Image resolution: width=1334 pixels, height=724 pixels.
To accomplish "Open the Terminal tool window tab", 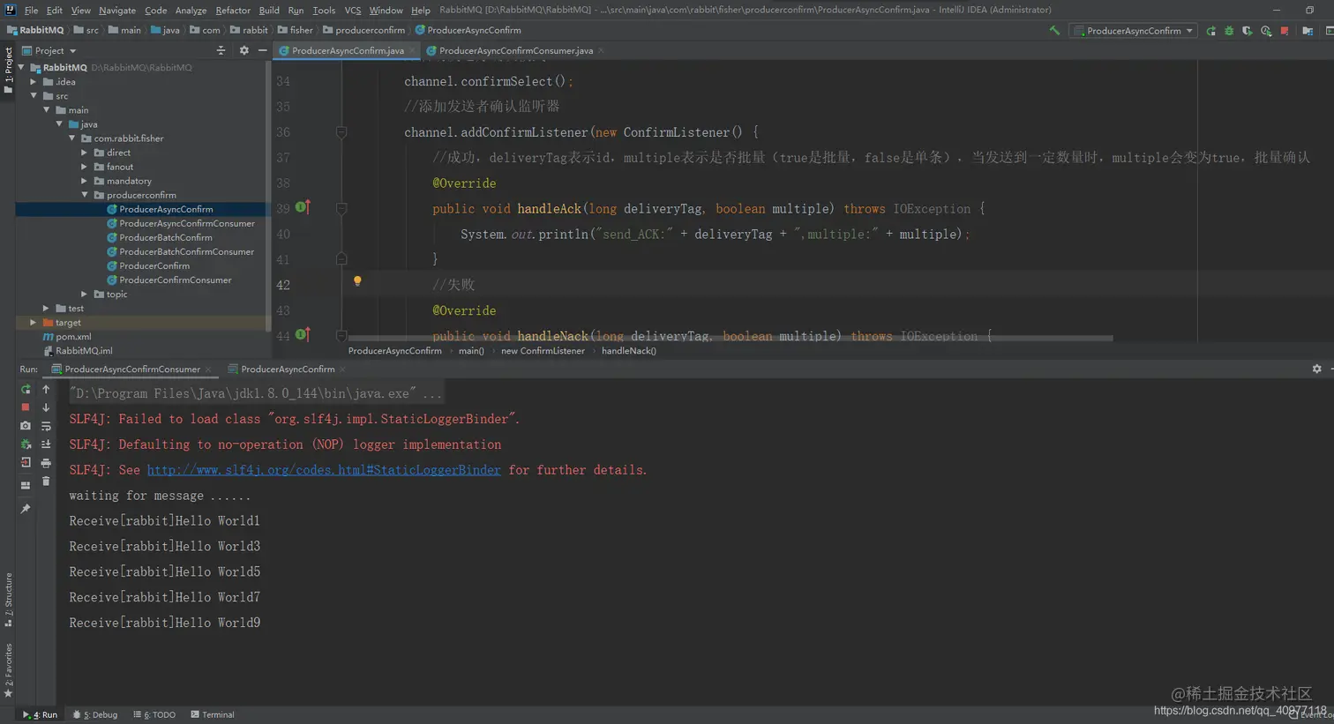I will click(213, 714).
